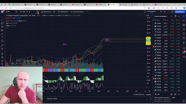Screen dimensions: 186x104
Task: Select the ruler measure tool
Action: click(x=2, y=45)
